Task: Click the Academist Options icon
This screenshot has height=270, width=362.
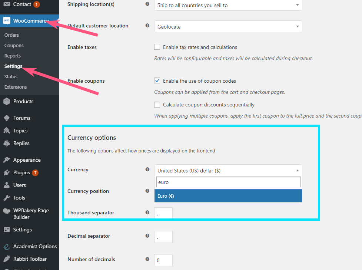Action: click(7, 246)
